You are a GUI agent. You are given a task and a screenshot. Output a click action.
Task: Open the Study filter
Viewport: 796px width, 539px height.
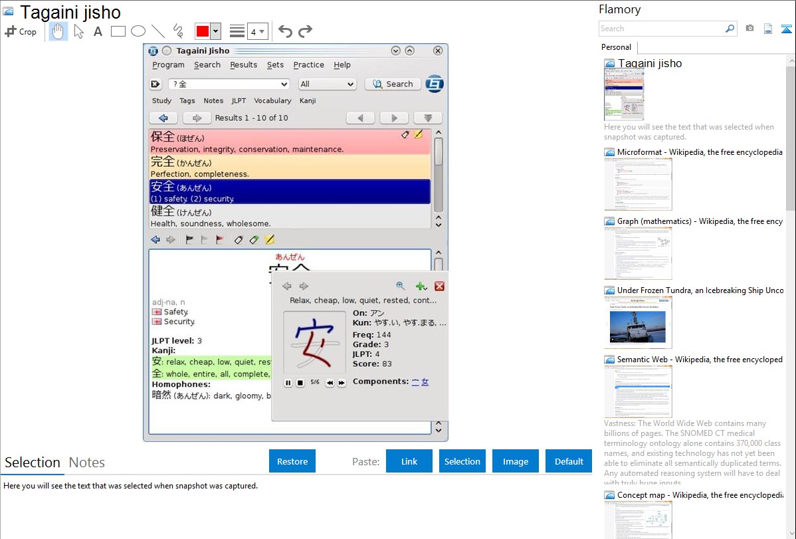pos(161,100)
